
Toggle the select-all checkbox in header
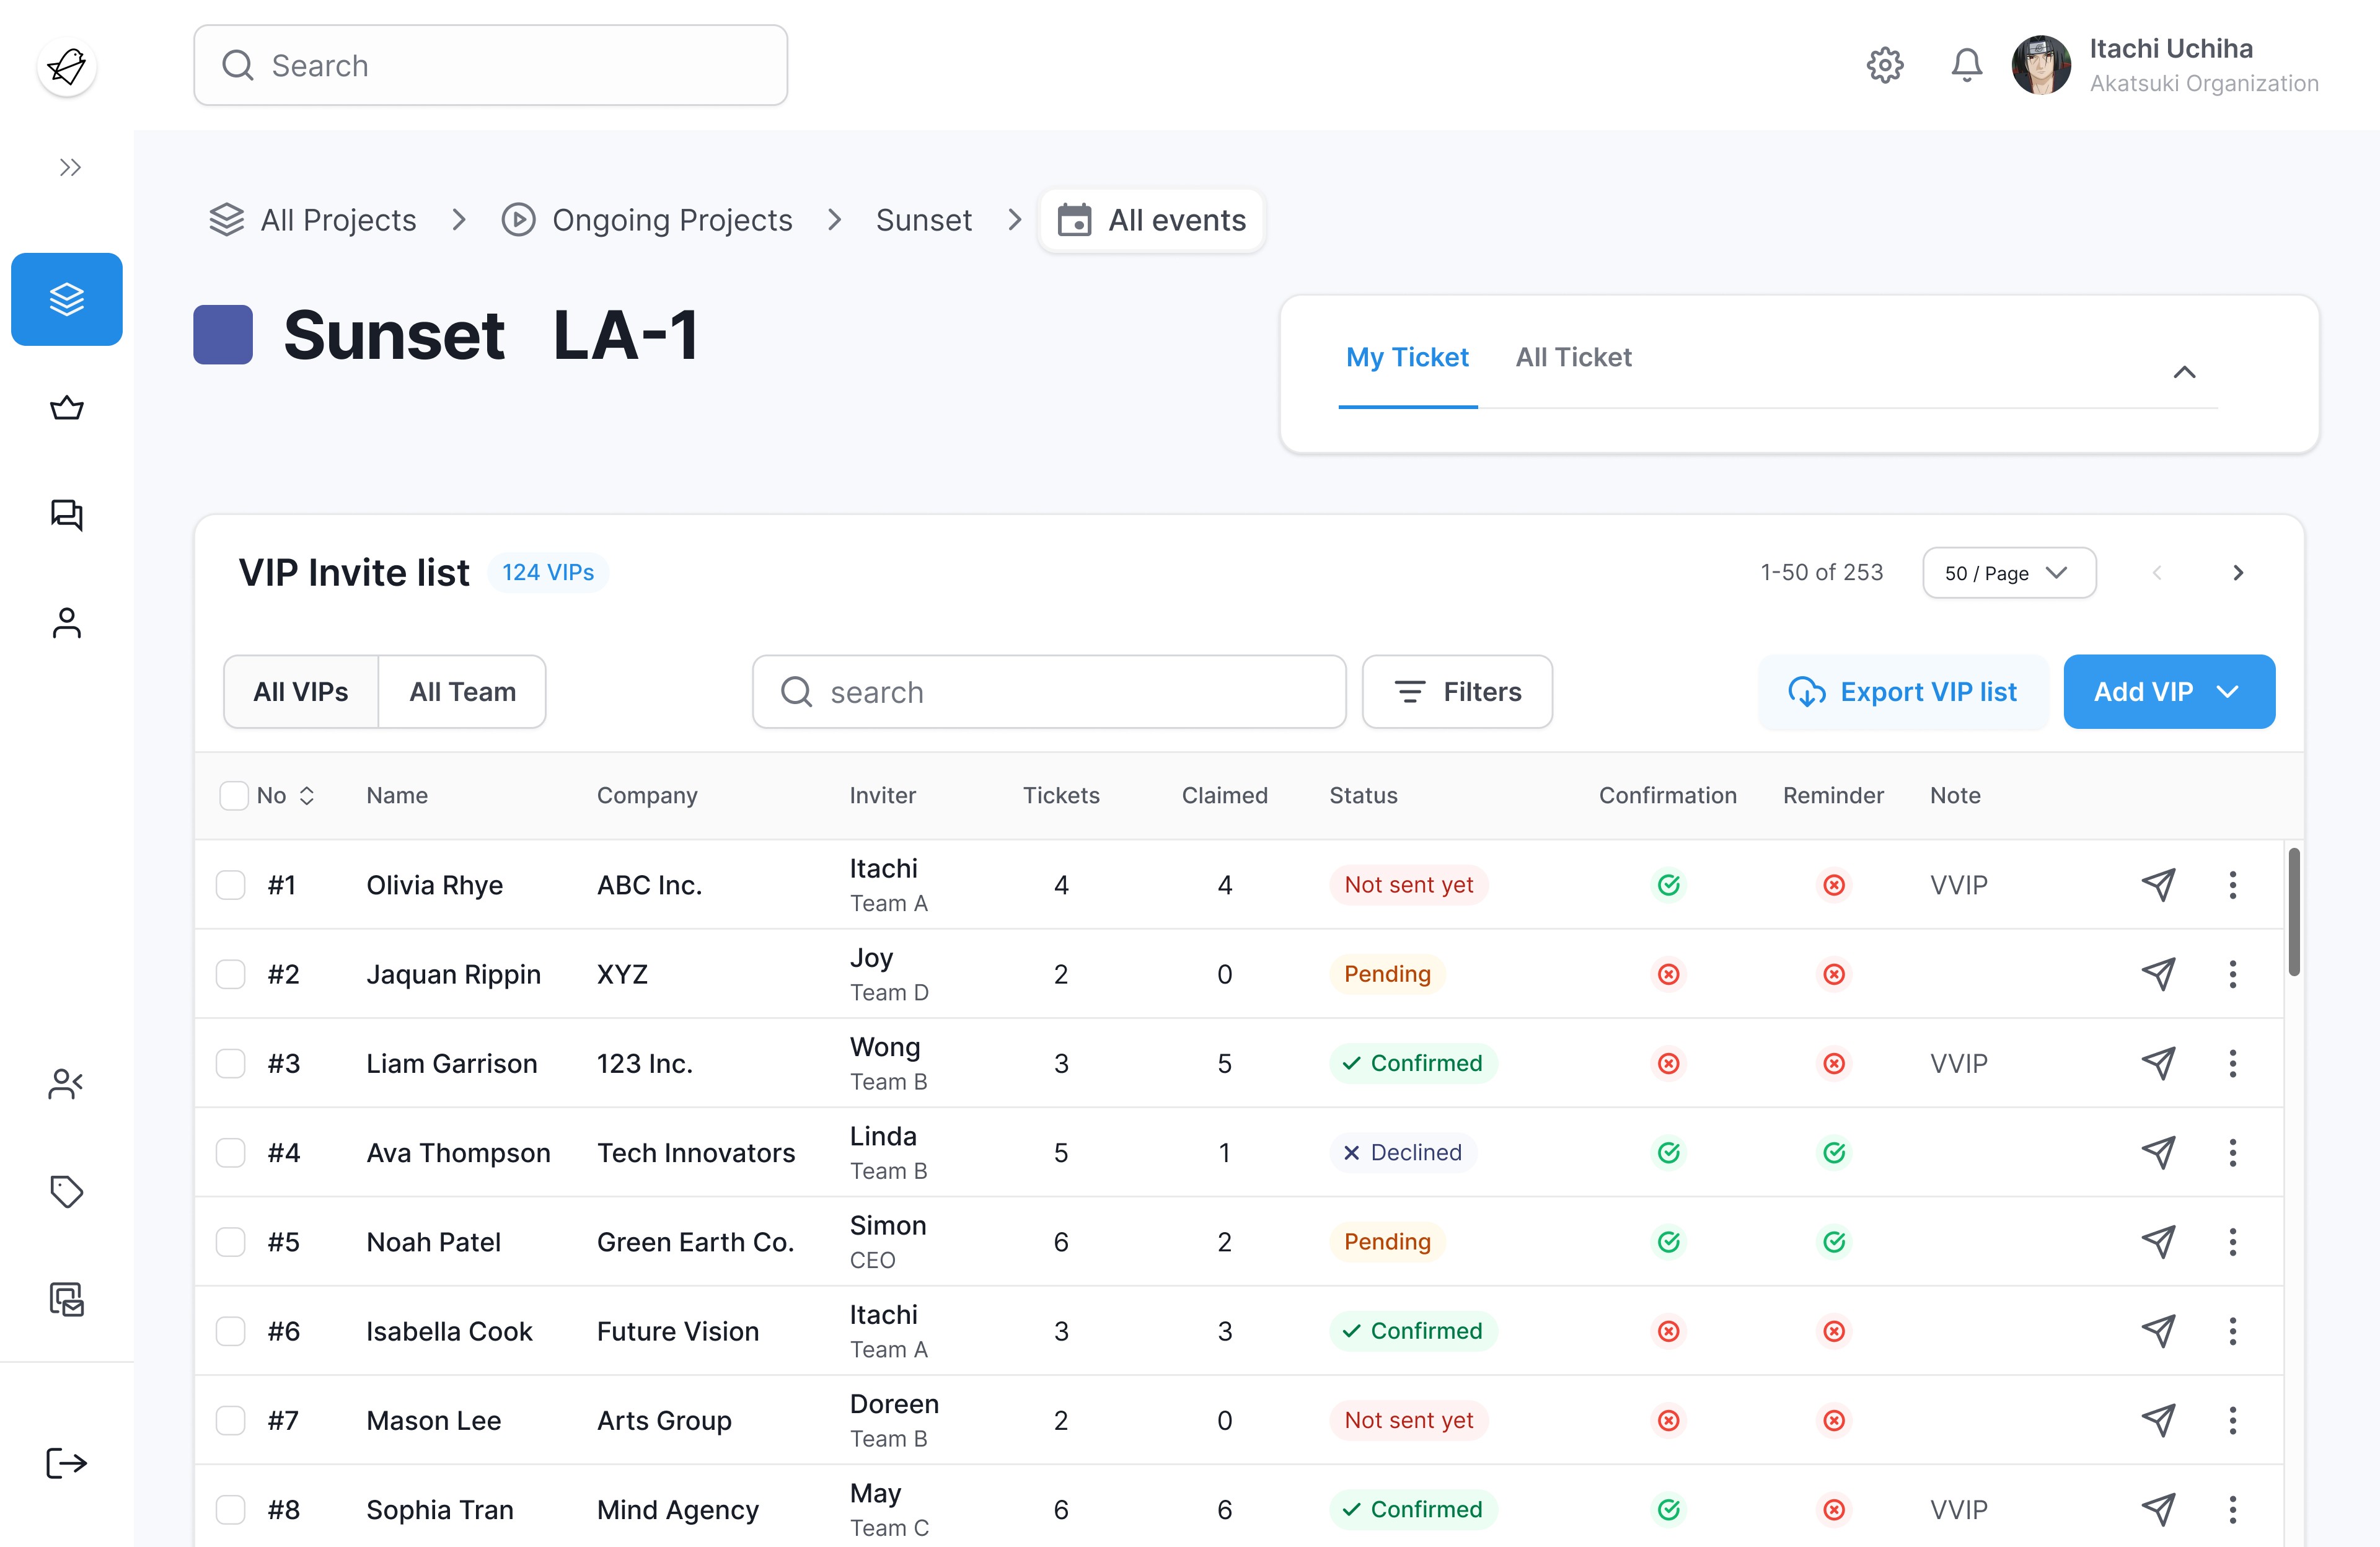point(234,795)
